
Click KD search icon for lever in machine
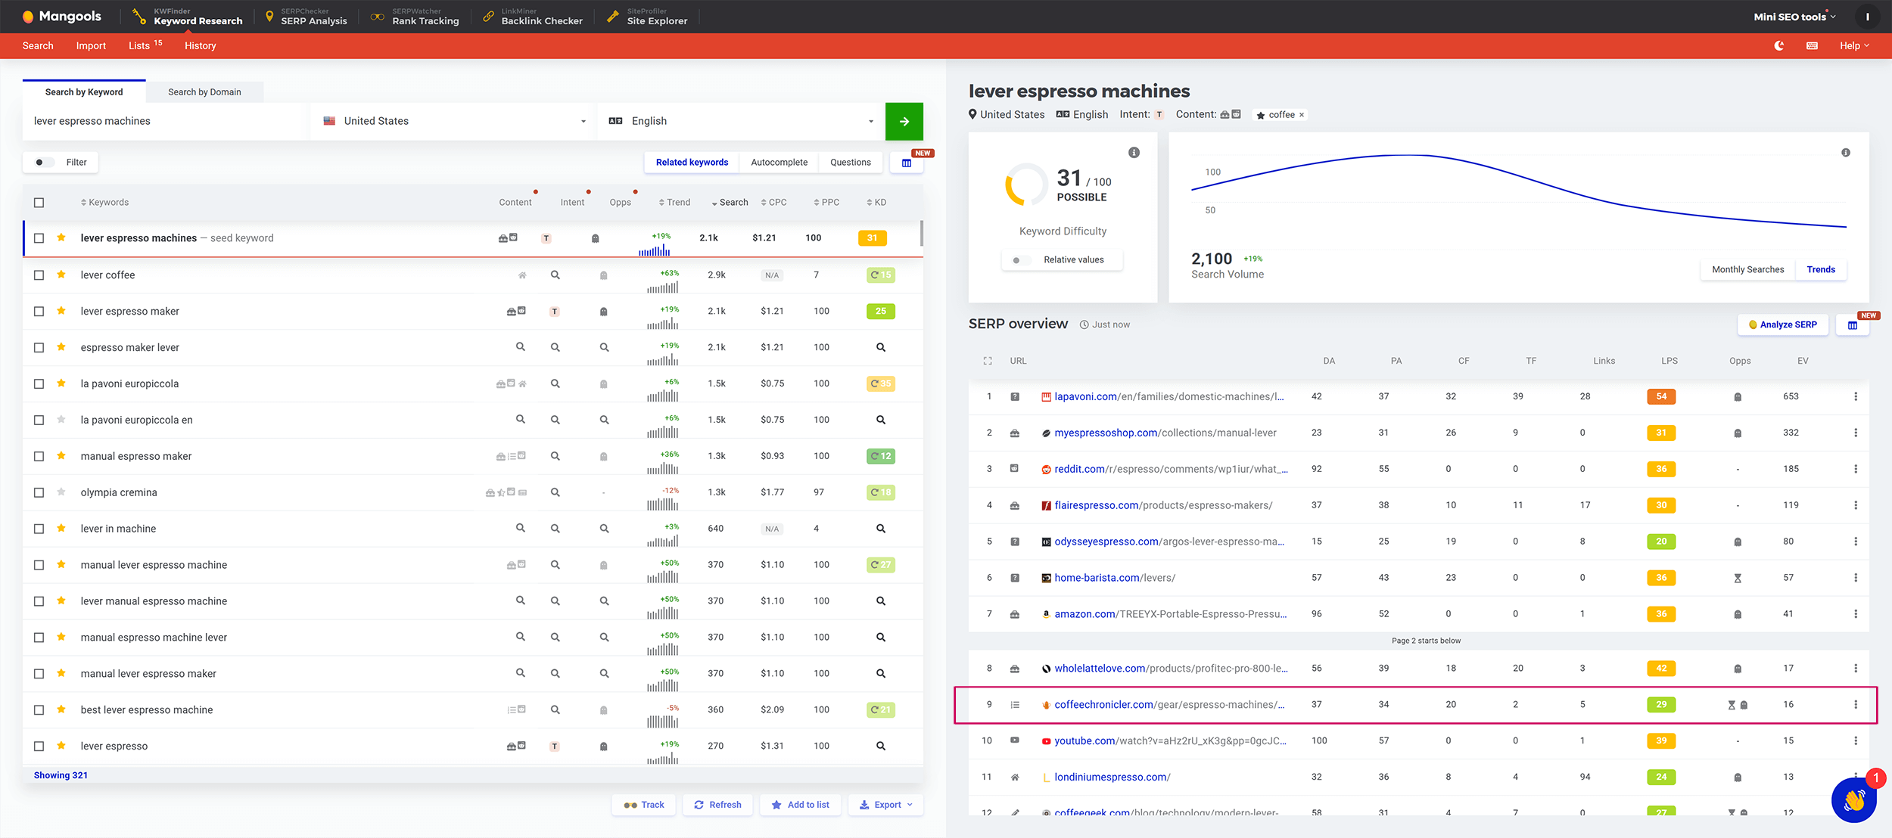coord(881,529)
